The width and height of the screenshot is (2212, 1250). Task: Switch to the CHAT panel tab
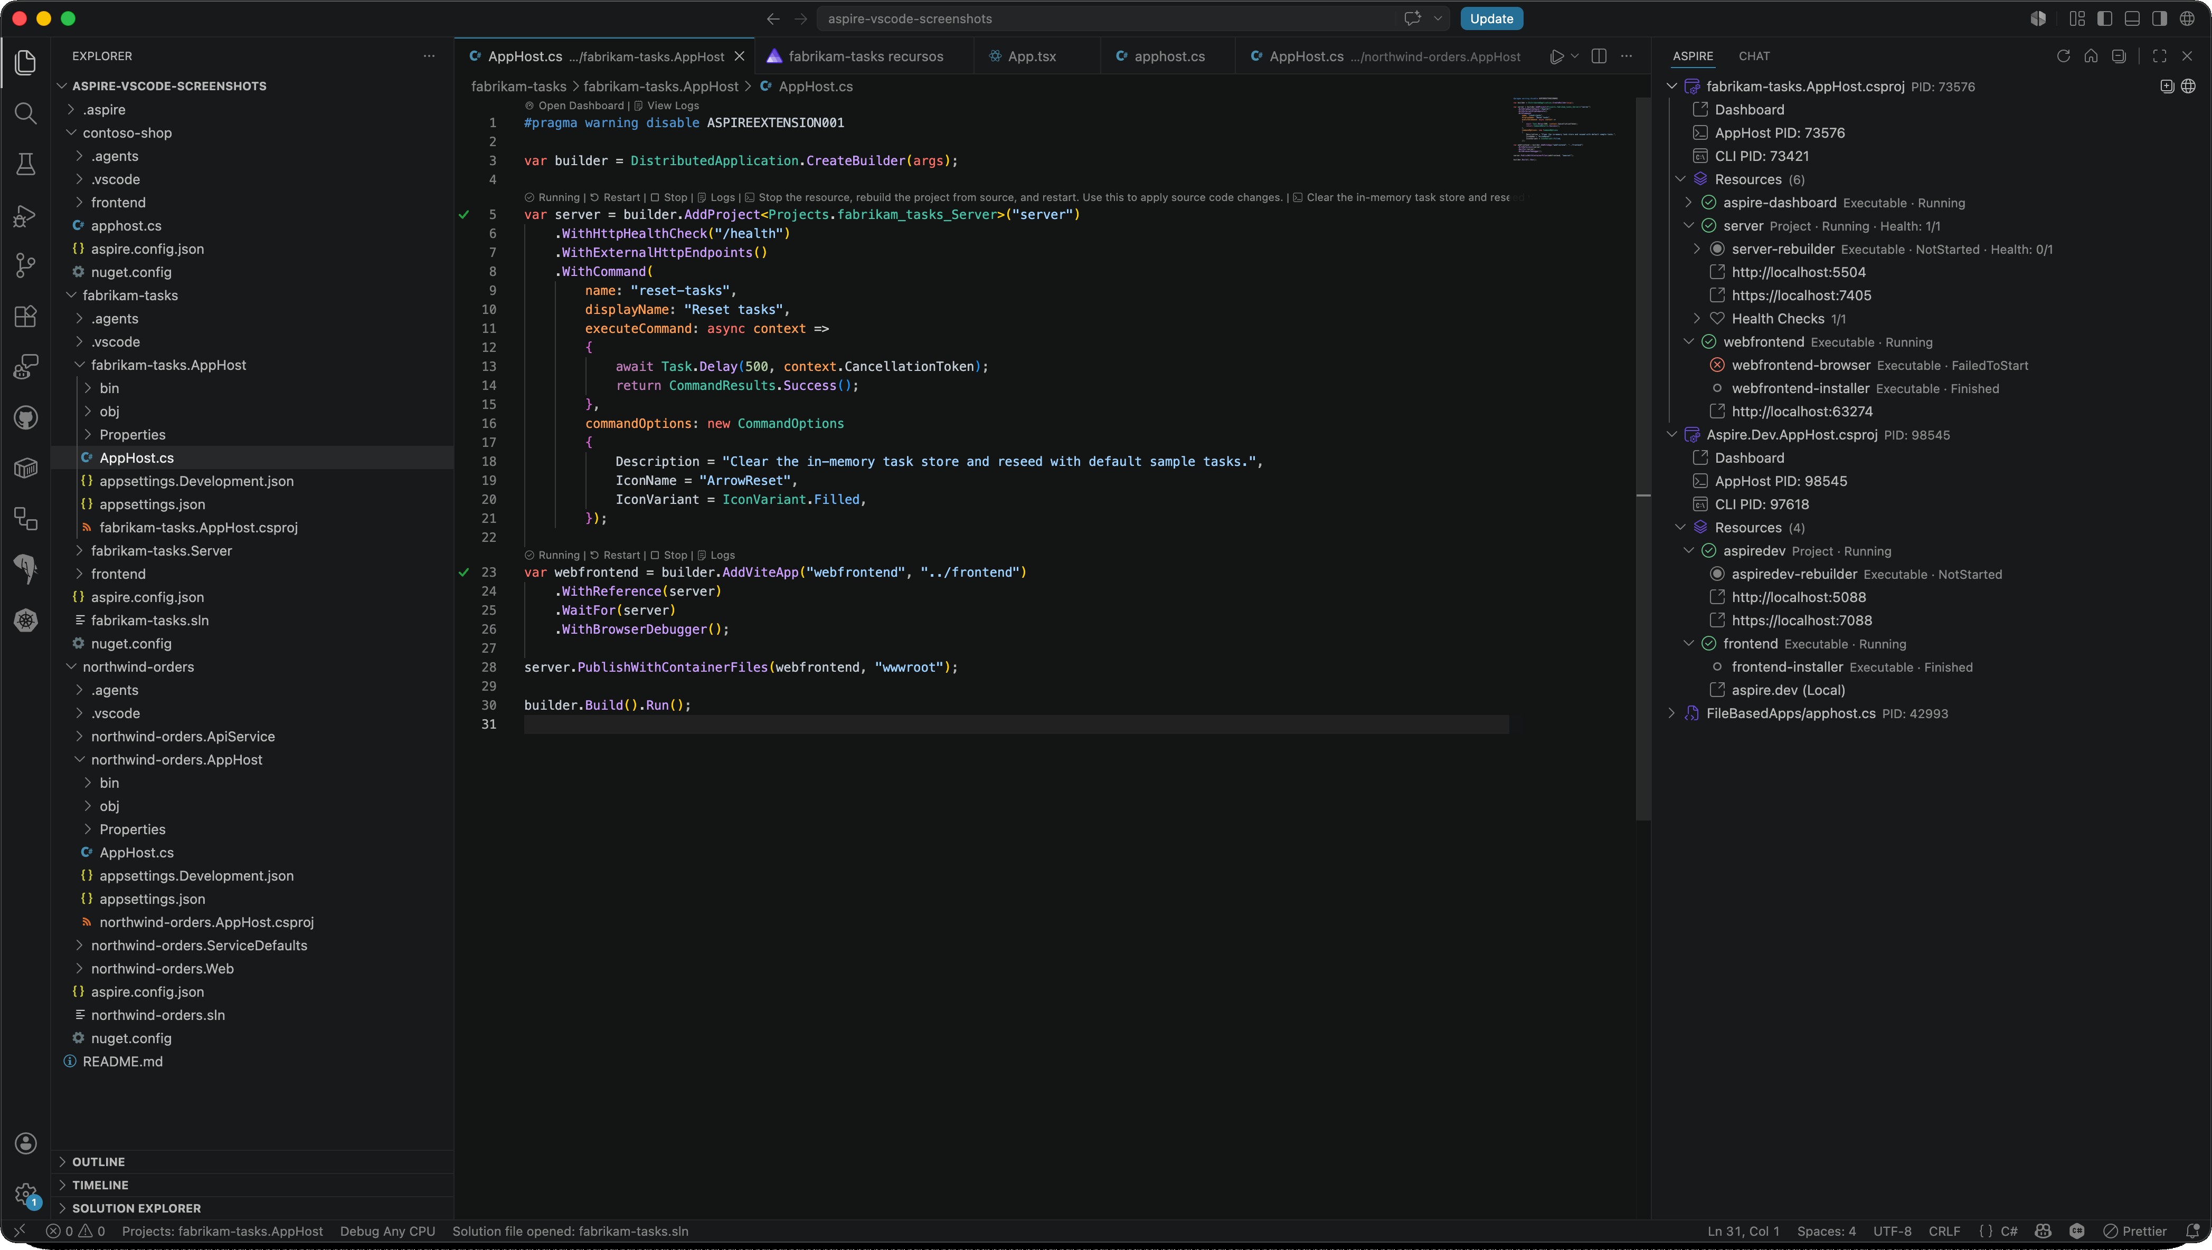(1754, 56)
